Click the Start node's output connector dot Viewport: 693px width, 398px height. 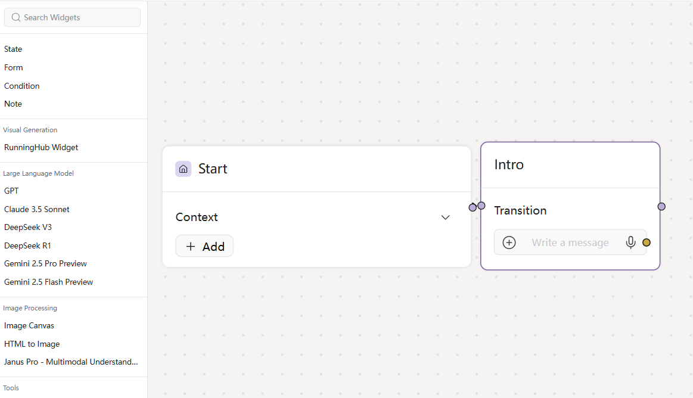[x=473, y=207]
